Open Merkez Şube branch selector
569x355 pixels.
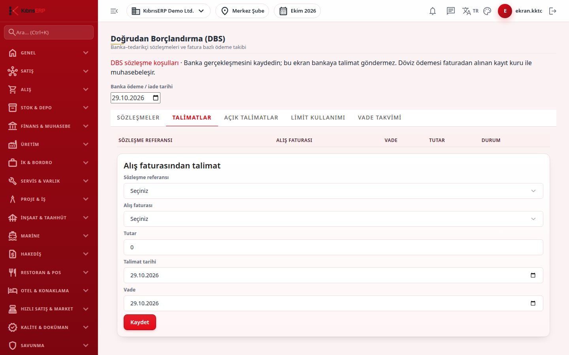242,11
